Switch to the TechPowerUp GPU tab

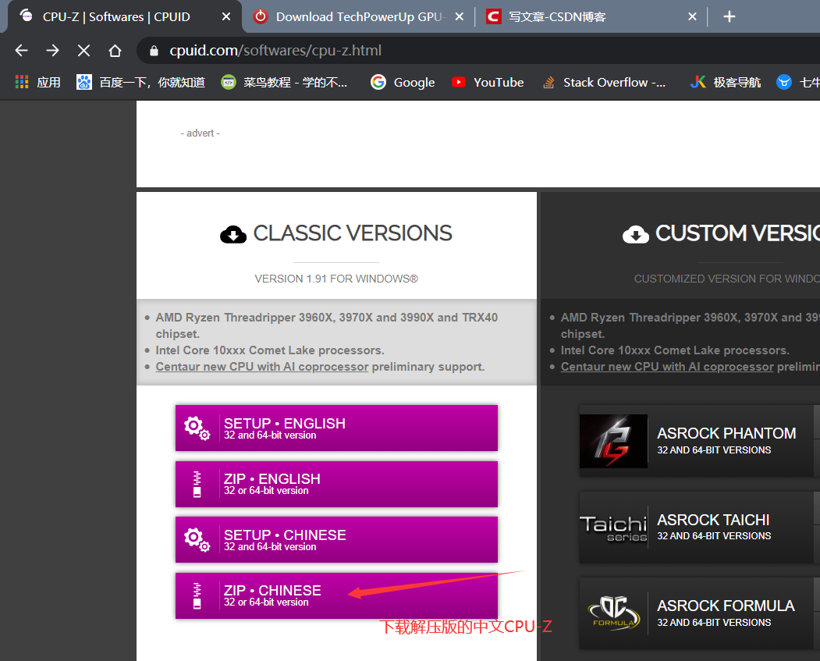point(358,16)
